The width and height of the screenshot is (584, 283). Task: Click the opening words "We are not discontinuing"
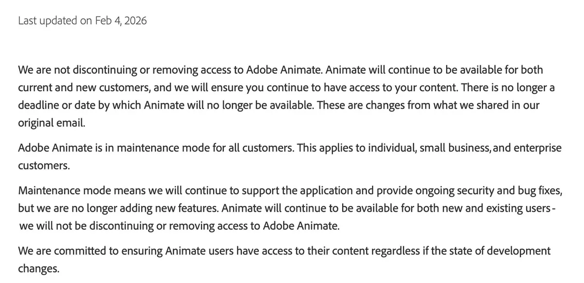[x=77, y=70]
